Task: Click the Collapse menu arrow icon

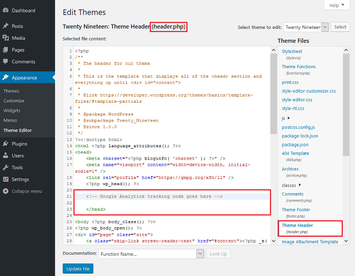Action: click(6, 191)
